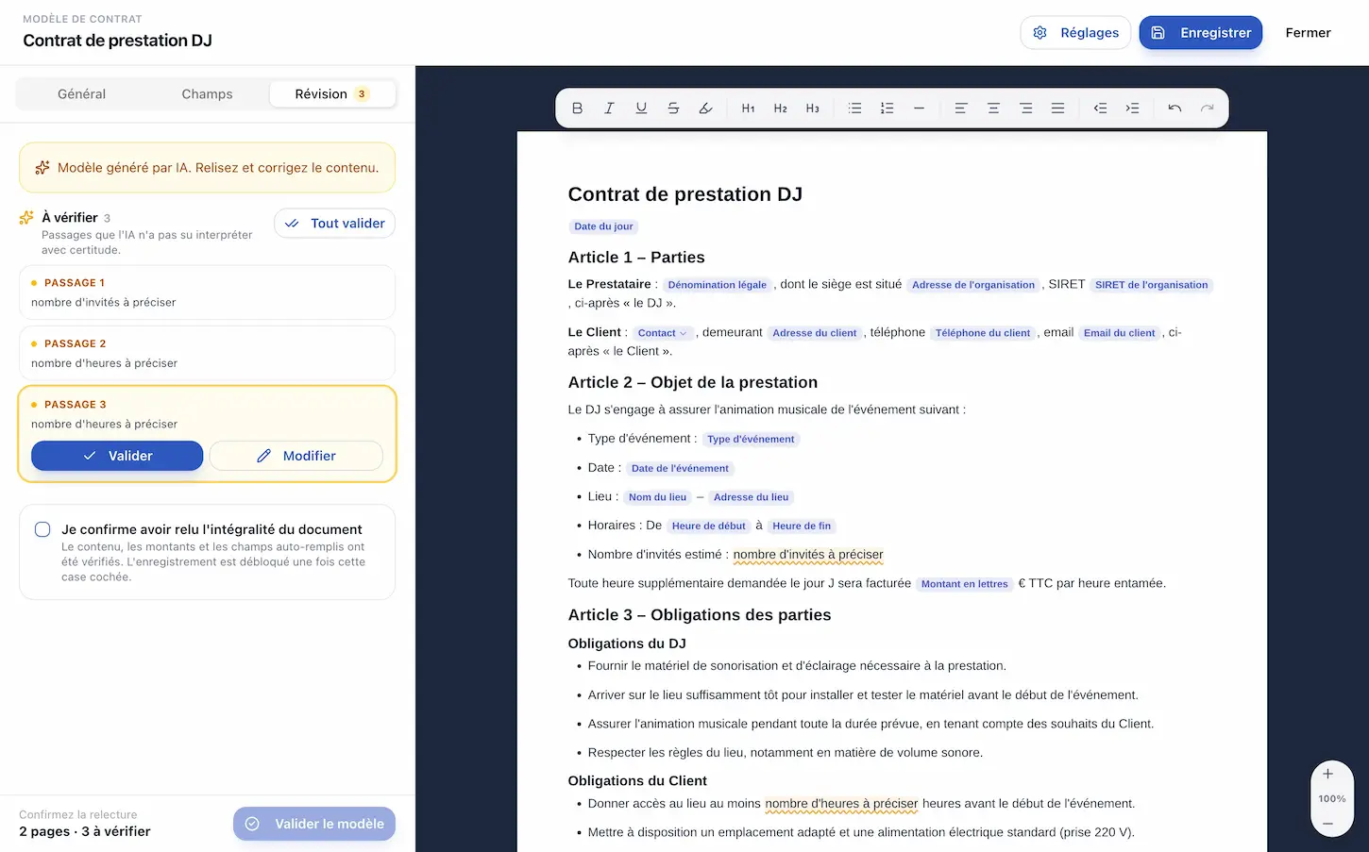Screen dimensions: 1369x852
Task: Align text to the left
Action: pyautogui.click(x=961, y=109)
